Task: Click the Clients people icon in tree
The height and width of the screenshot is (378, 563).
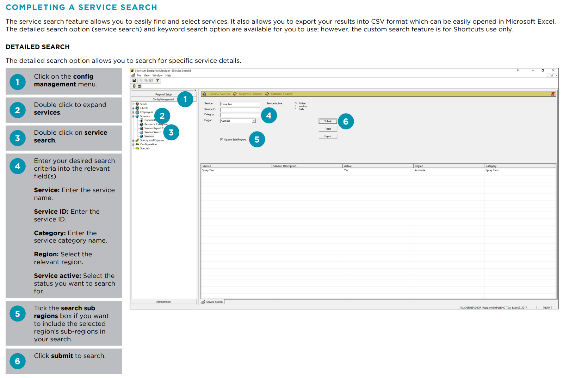Action: [137, 108]
